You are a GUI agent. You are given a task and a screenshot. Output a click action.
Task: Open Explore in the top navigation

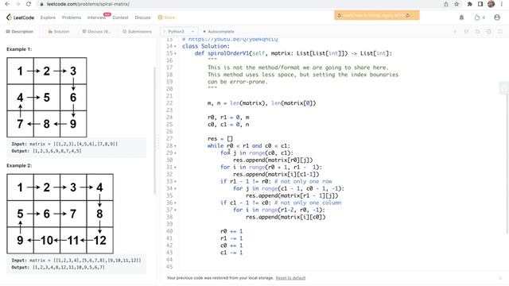coord(48,17)
